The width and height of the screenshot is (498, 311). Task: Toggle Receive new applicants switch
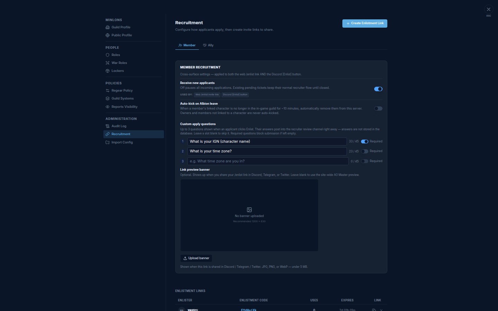pyautogui.click(x=378, y=89)
